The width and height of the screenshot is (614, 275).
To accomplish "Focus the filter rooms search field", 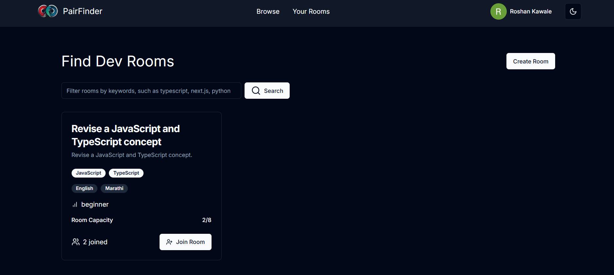I will pos(151,91).
